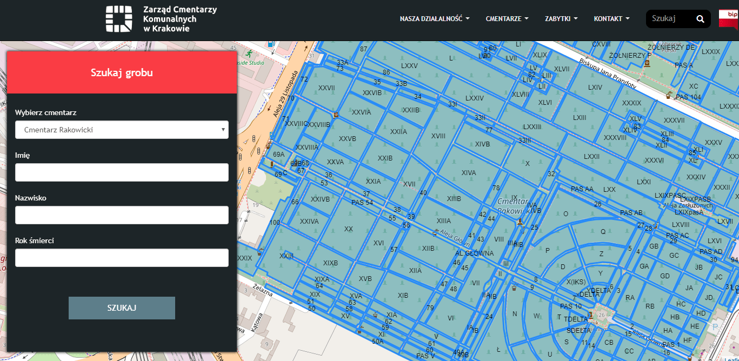Click green running figure icon by Studio

pyautogui.click(x=249, y=54)
